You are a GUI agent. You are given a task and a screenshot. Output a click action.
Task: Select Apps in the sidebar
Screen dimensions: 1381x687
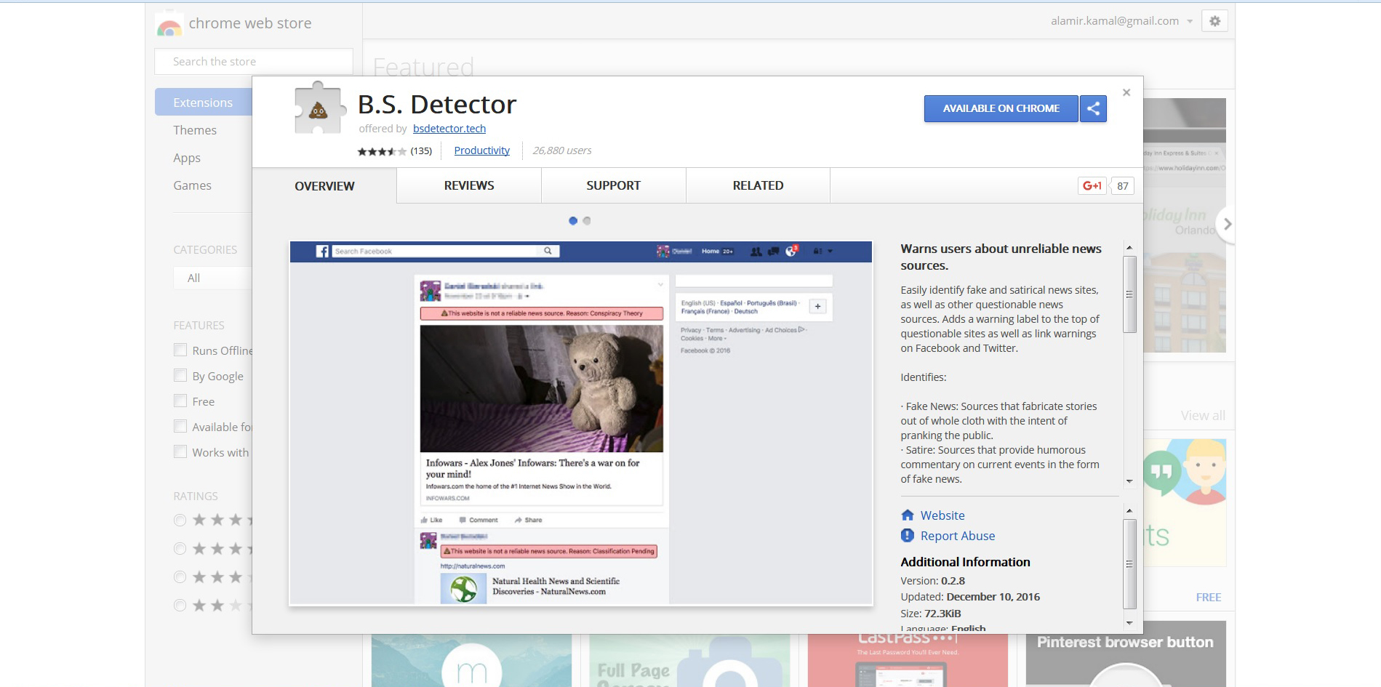click(187, 158)
